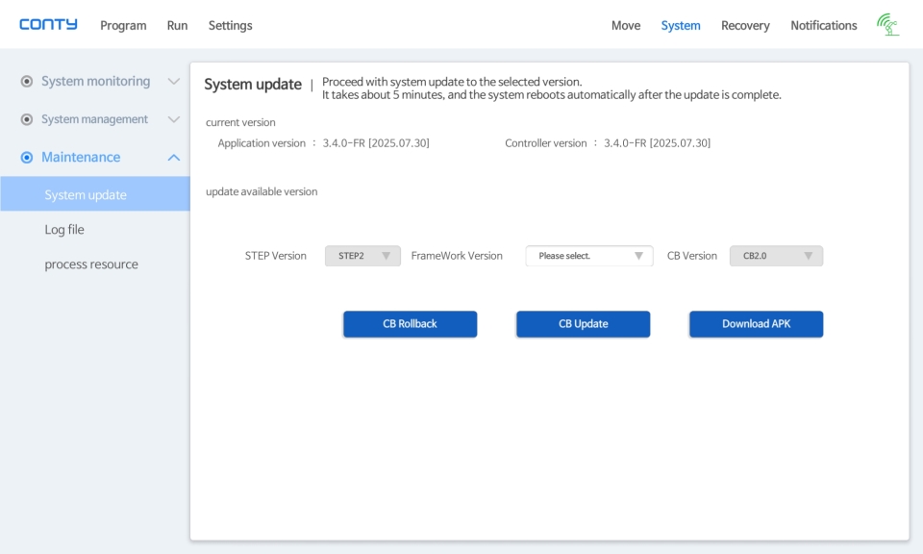
Task: Click the green robot connection status icon
Action: (888, 25)
